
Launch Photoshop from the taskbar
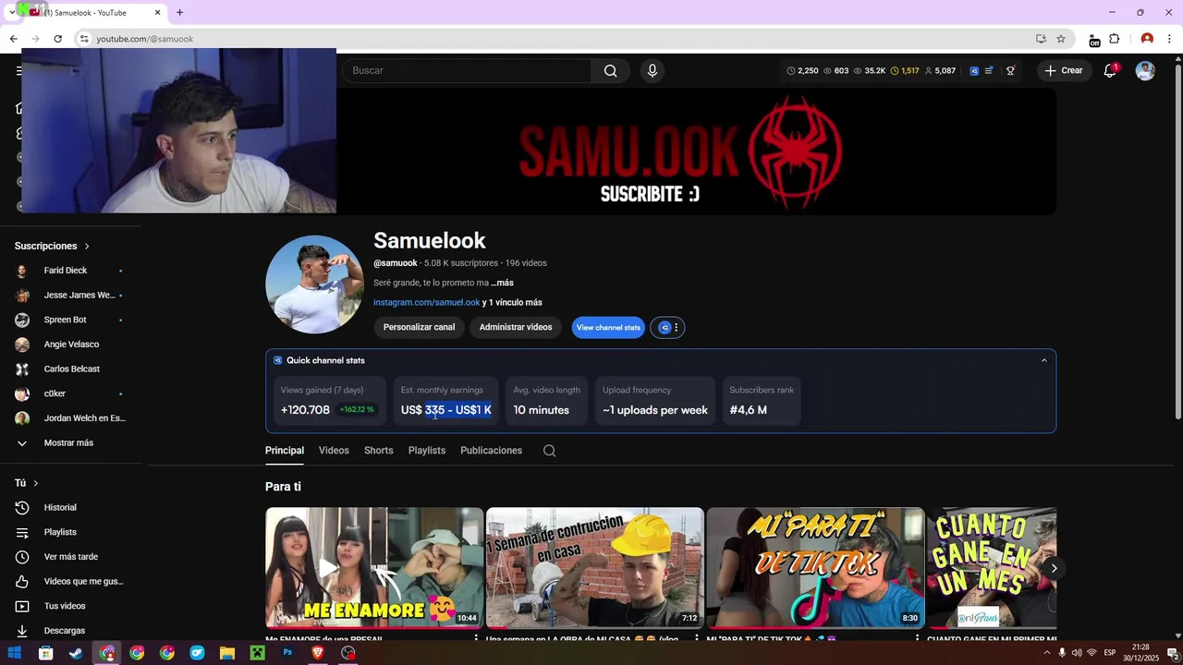287,653
